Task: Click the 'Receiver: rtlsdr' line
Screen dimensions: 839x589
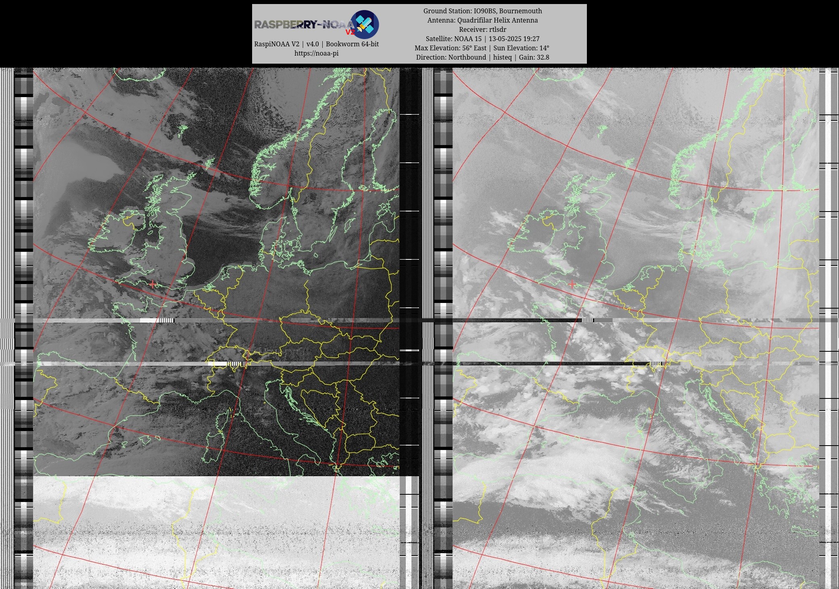Action: (x=482, y=29)
